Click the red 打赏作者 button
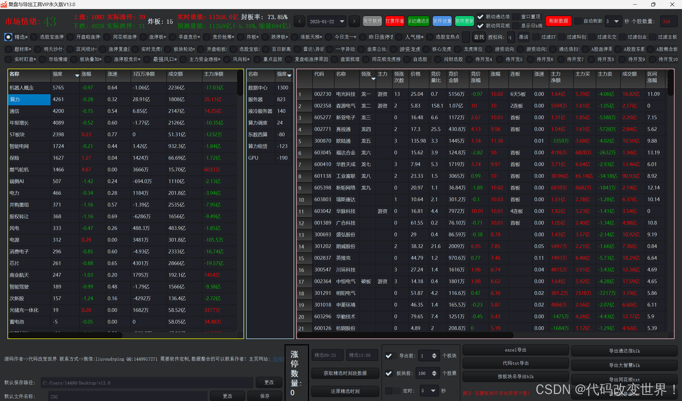The height and width of the screenshot is (401, 682). (x=395, y=21)
